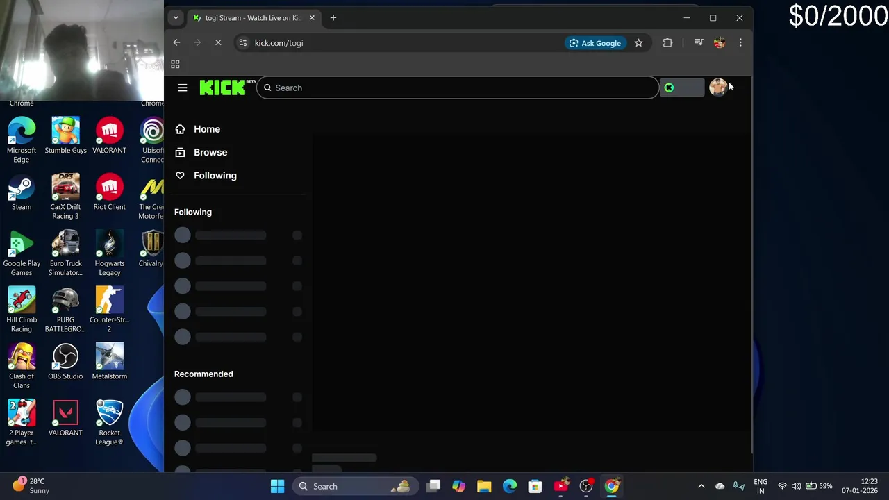Open the Kick profile avatar menu
889x500 pixels.
coord(718,87)
